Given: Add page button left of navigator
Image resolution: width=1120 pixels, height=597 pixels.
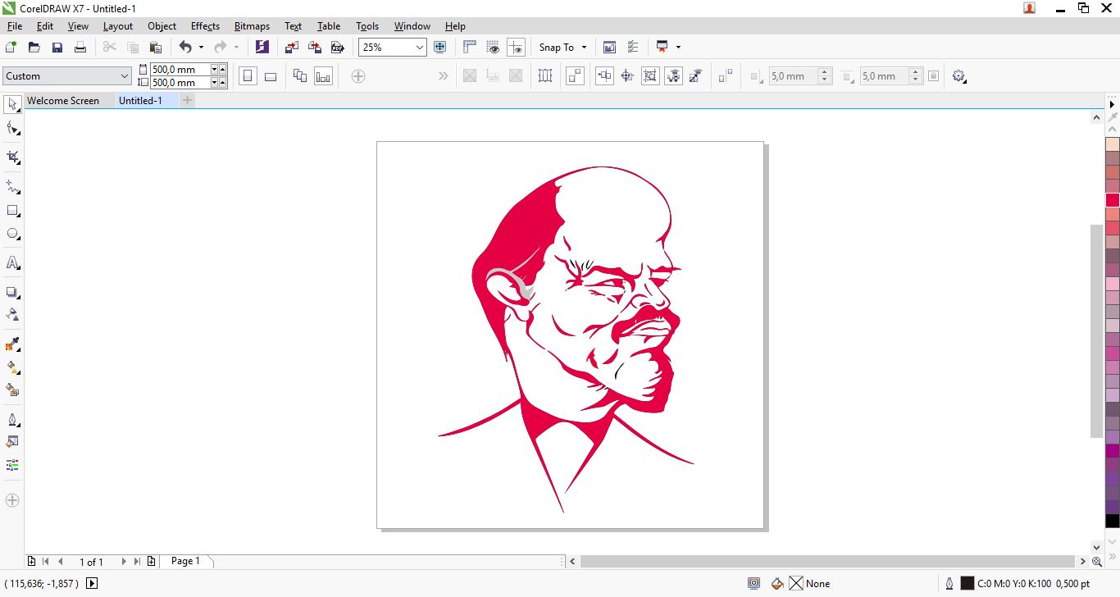Looking at the screenshot, I should 31,562.
